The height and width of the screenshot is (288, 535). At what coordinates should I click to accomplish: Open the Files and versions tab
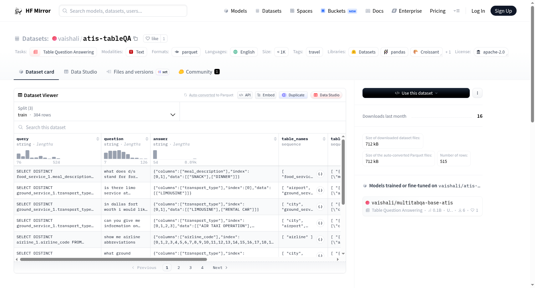[138, 72]
